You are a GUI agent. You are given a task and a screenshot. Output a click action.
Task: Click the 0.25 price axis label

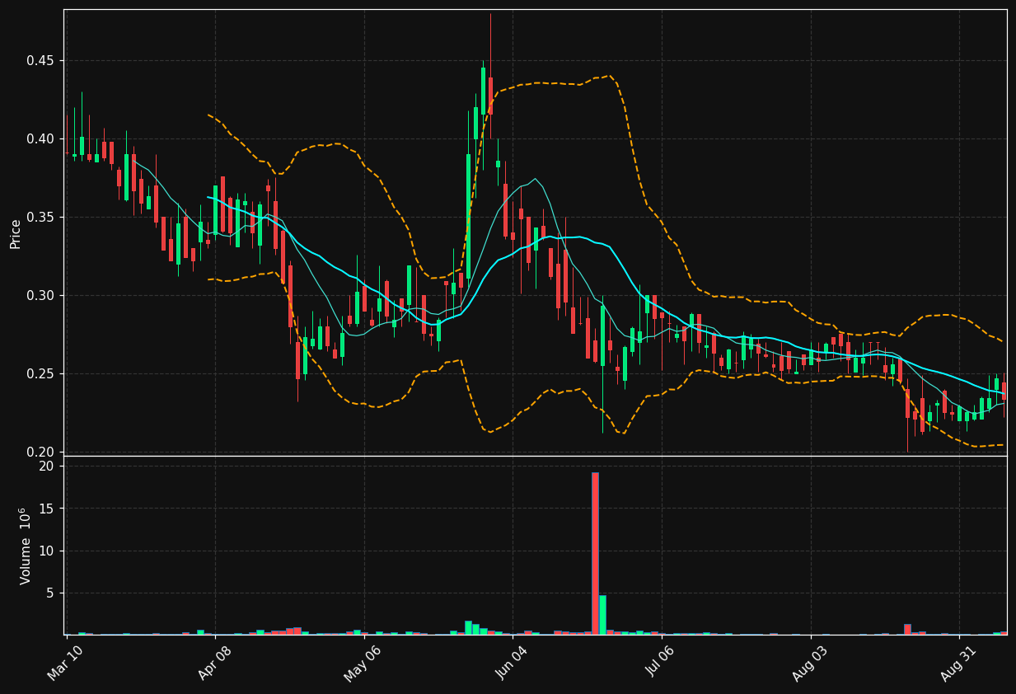point(39,373)
